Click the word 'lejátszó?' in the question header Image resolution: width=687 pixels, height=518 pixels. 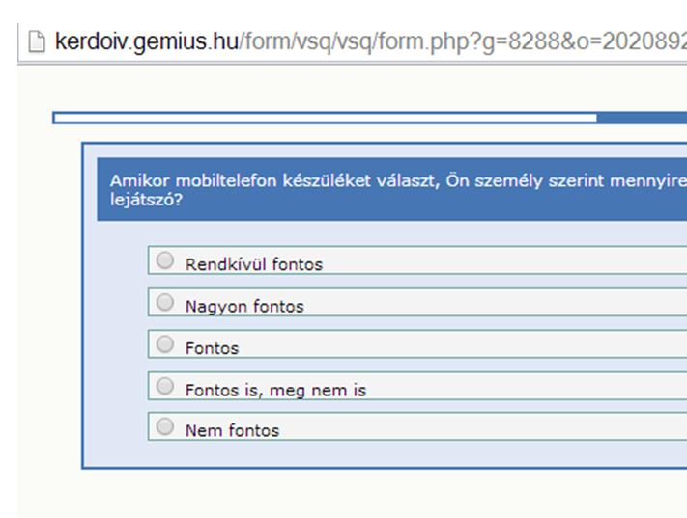point(146,200)
